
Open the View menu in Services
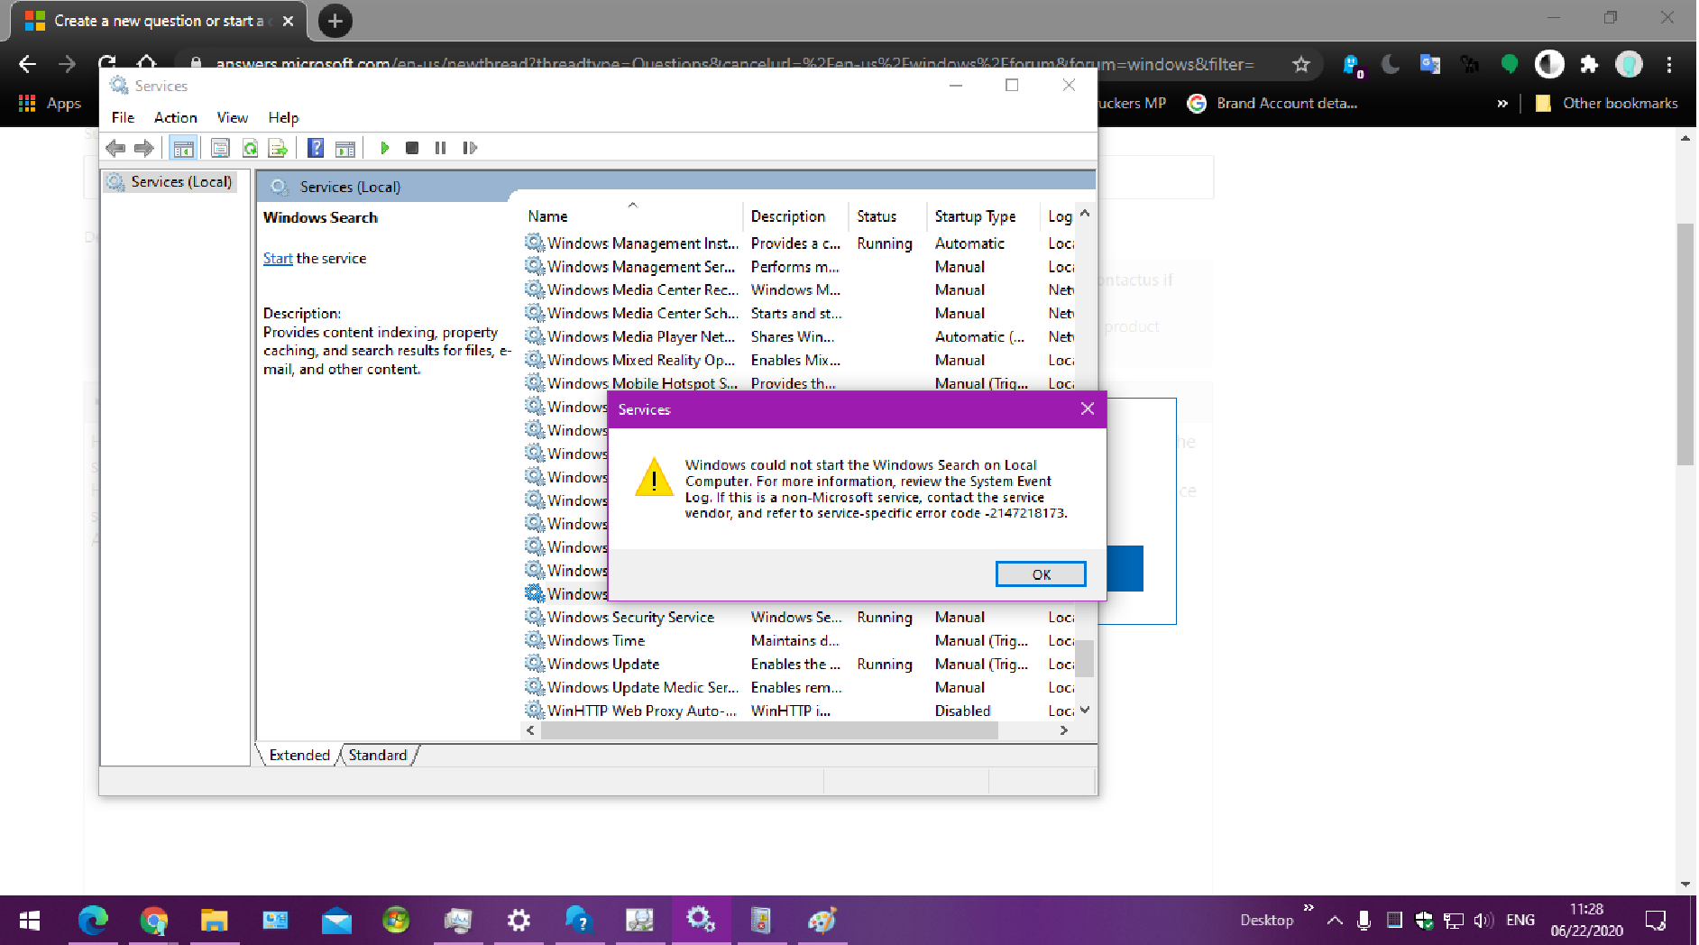pyautogui.click(x=232, y=117)
